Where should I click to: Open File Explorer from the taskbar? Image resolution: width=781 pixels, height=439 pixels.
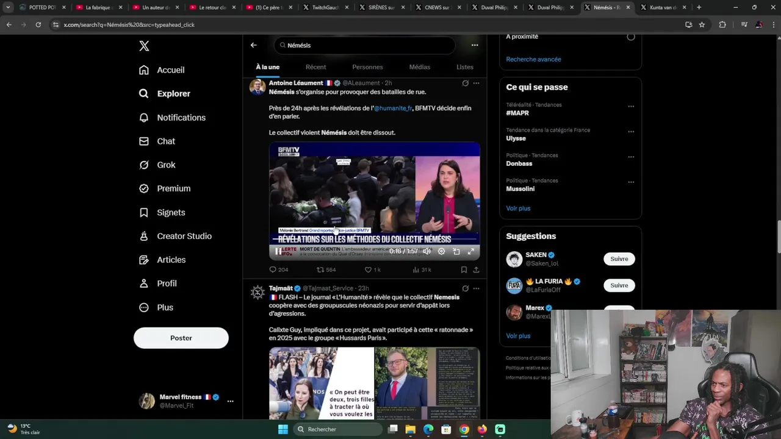point(411,429)
